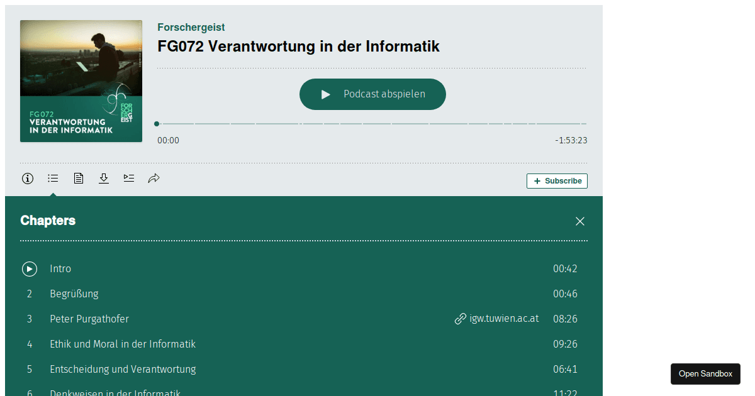Open the Forschergeist show link

[x=191, y=28]
